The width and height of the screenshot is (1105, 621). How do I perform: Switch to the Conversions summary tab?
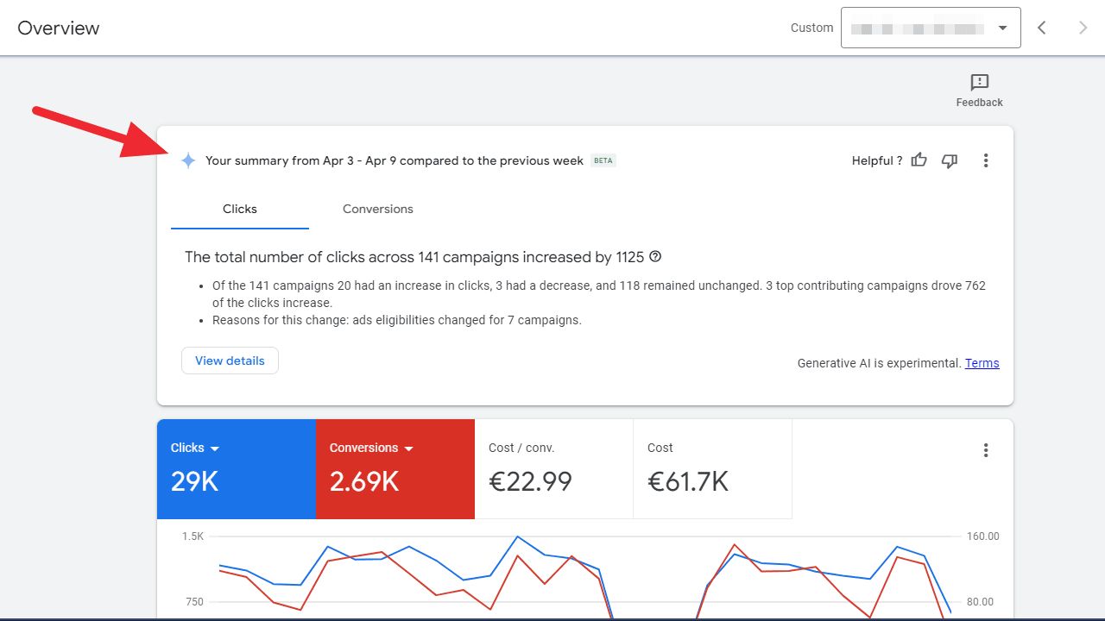click(x=377, y=209)
